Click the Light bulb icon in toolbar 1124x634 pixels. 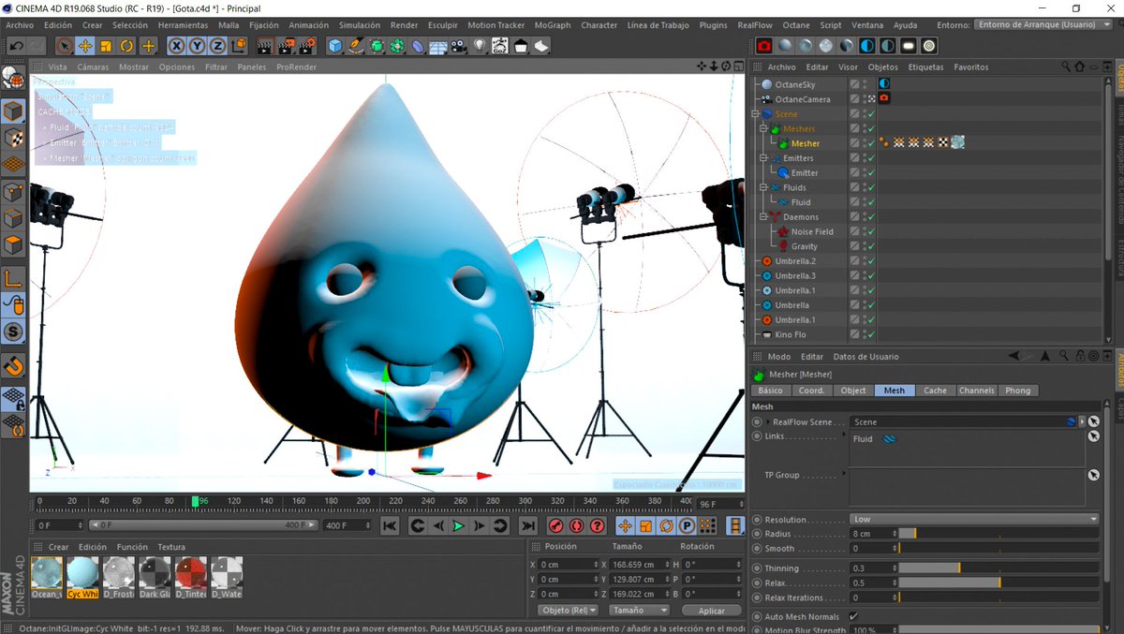[x=480, y=45]
